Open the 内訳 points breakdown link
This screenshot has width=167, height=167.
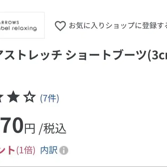point(49,150)
